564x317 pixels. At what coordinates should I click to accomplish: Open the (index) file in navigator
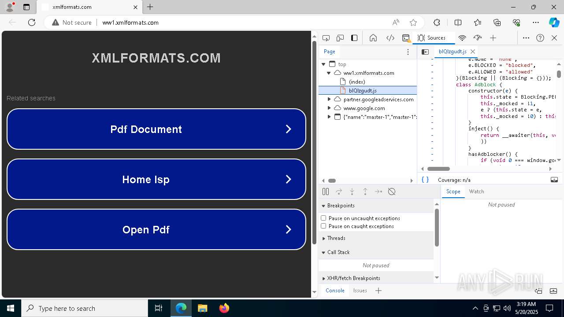pos(357,82)
